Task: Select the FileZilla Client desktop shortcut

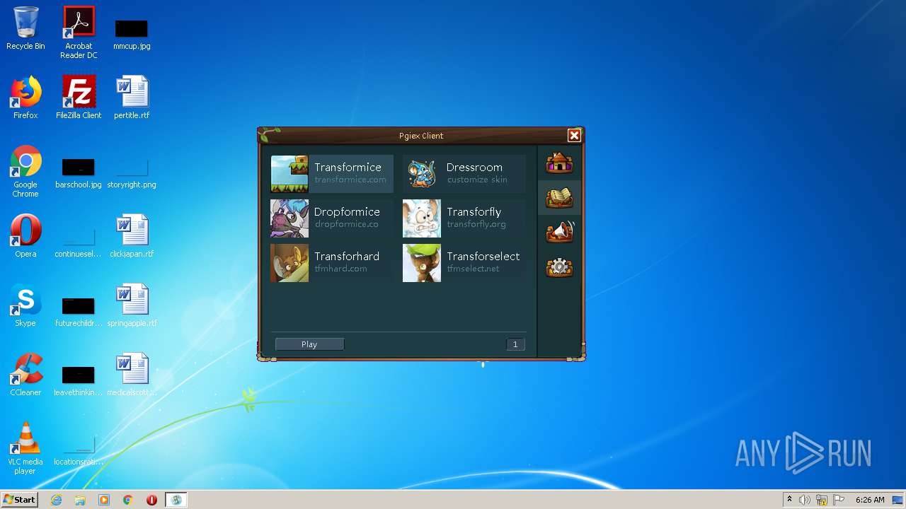Action: (x=79, y=98)
